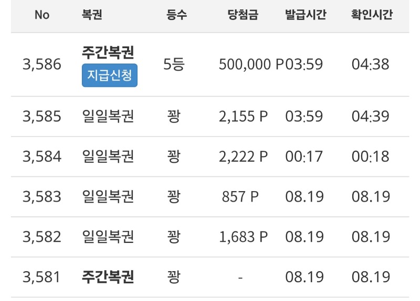Click ticket number 3,586
The width and height of the screenshot is (420, 301).
(42, 64)
